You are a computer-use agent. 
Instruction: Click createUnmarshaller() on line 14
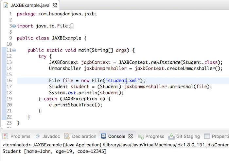click(193, 69)
